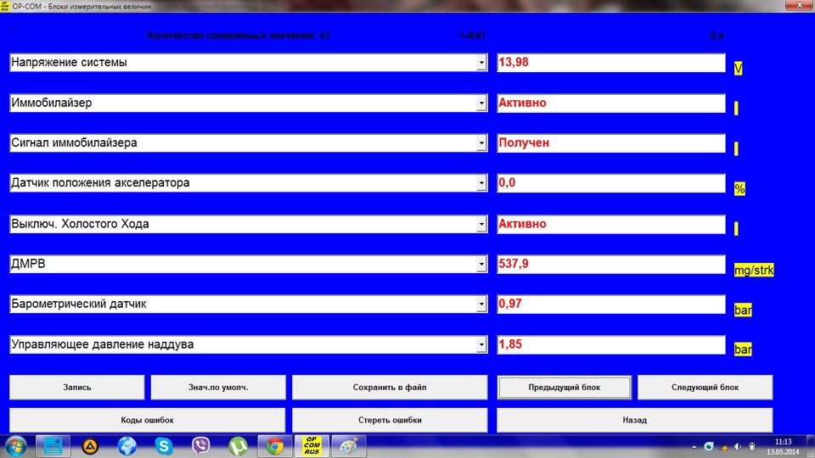Go to Предыдущий блок
The height and width of the screenshot is (458, 815).
[565, 388]
